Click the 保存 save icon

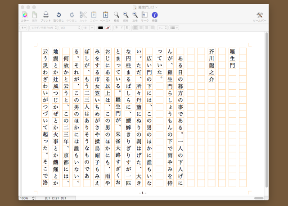35,15
